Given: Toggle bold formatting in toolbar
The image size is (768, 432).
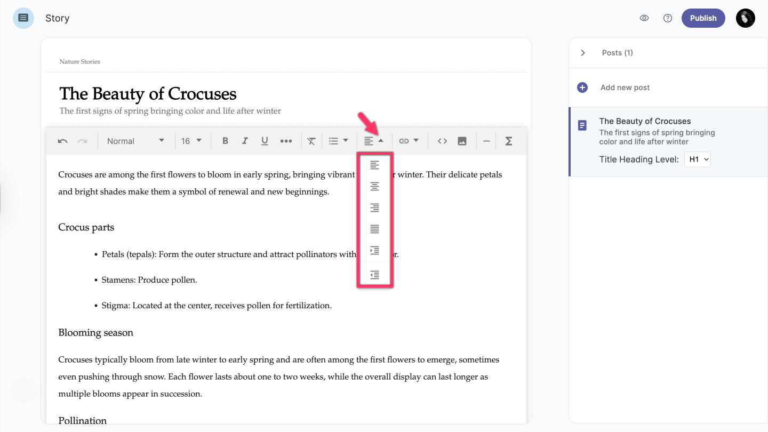Looking at the screenshot, I should [225, 141].
